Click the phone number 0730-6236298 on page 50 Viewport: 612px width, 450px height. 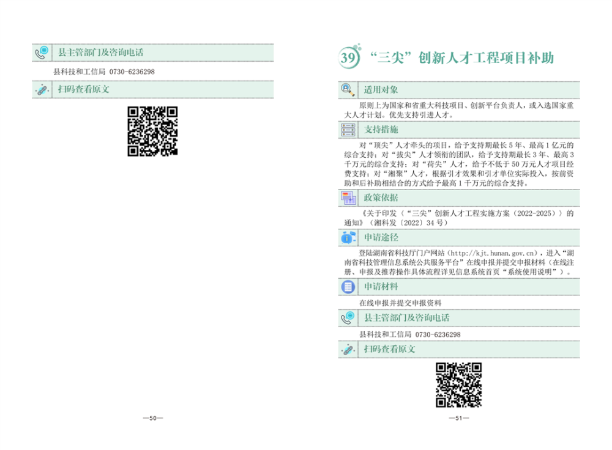(132, 72)
